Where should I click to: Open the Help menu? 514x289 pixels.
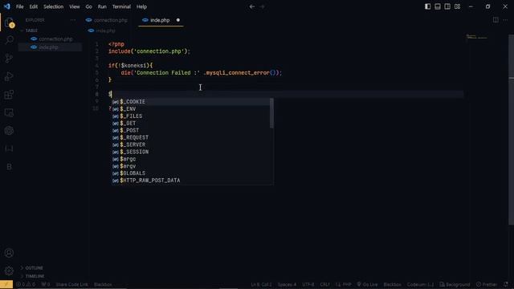pyautogui.click(x=141, y=6)
